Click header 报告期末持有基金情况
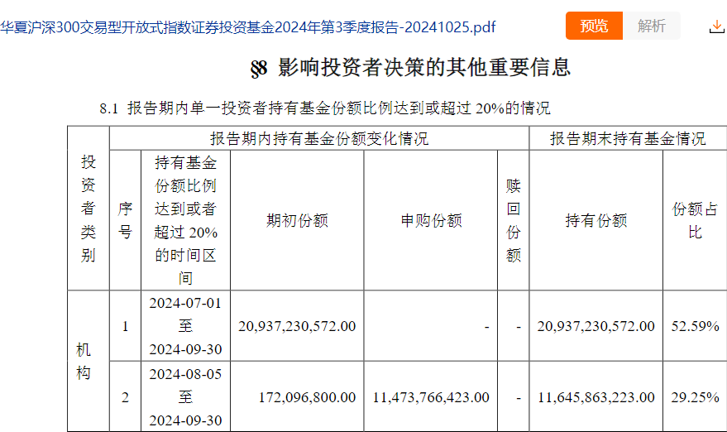This screenshot has width=727, height=432. pyautogui.click(x=628, y=138)
